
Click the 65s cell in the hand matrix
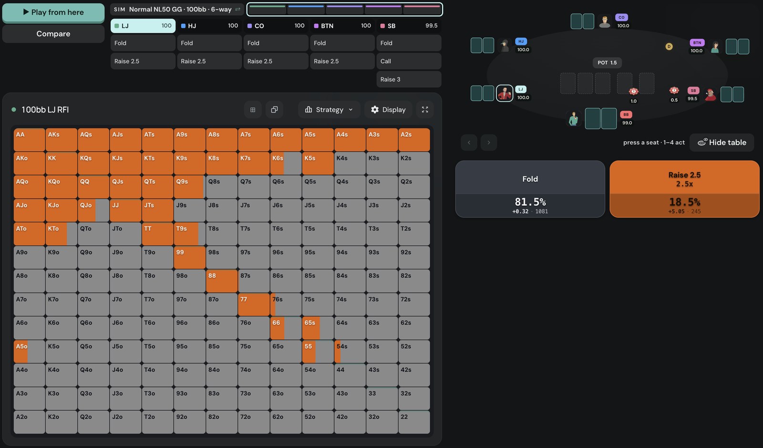pyautogui.click(x=318, y=328)
